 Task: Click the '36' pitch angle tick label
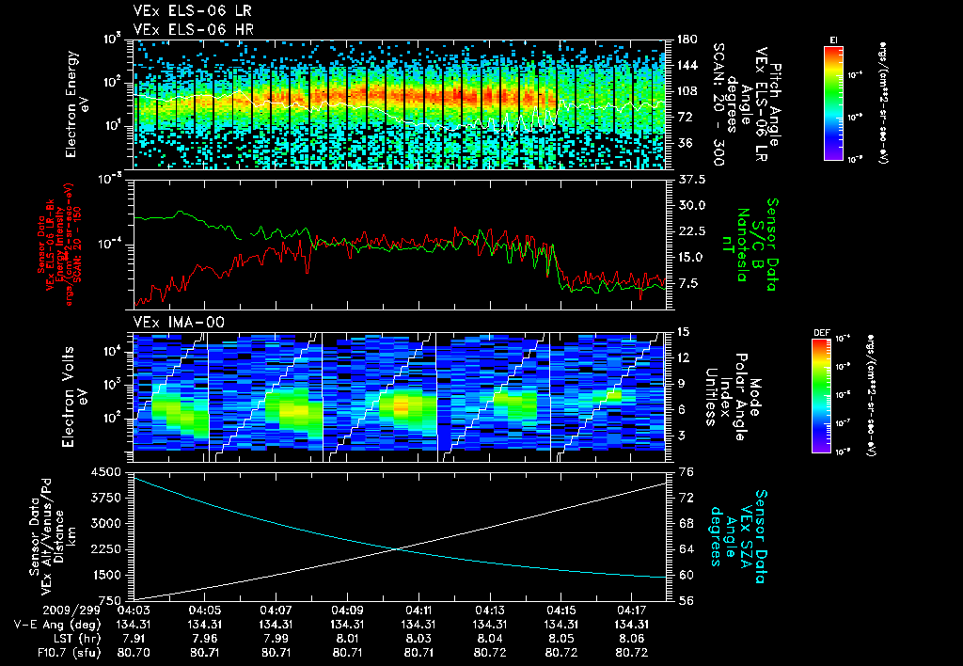click(685, 143)
